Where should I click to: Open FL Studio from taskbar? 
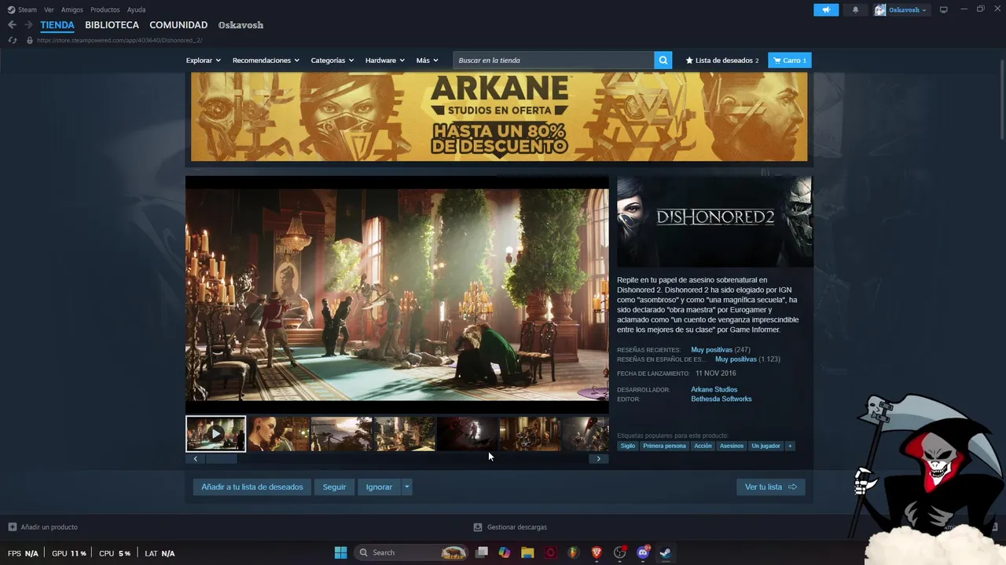pos(573,552)
